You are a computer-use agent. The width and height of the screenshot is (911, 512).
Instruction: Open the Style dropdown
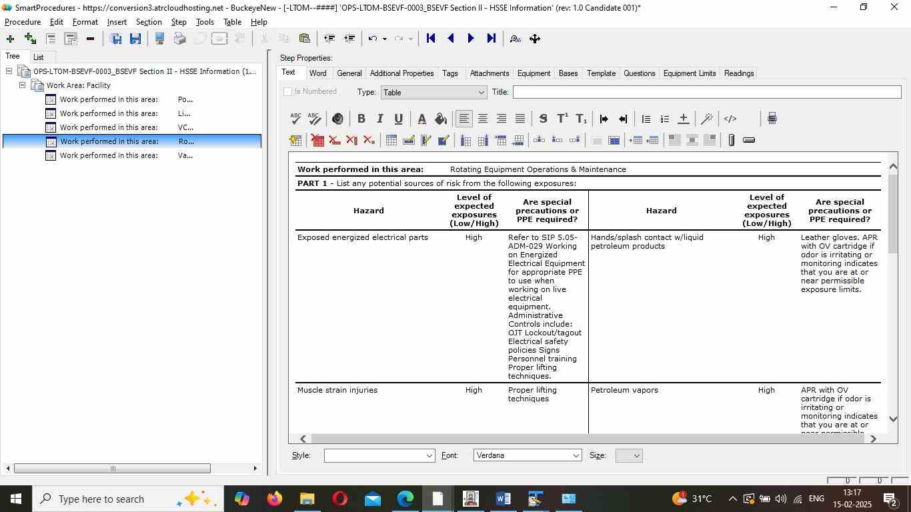click(379, 455)
